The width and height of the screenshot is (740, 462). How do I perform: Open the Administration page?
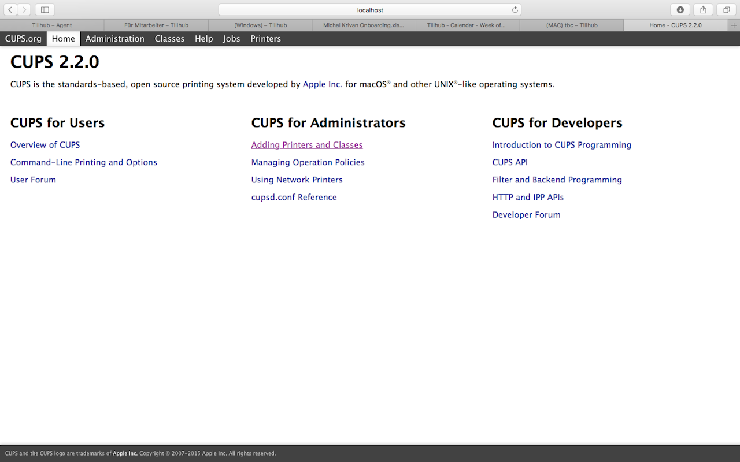[x=115, y=39]
